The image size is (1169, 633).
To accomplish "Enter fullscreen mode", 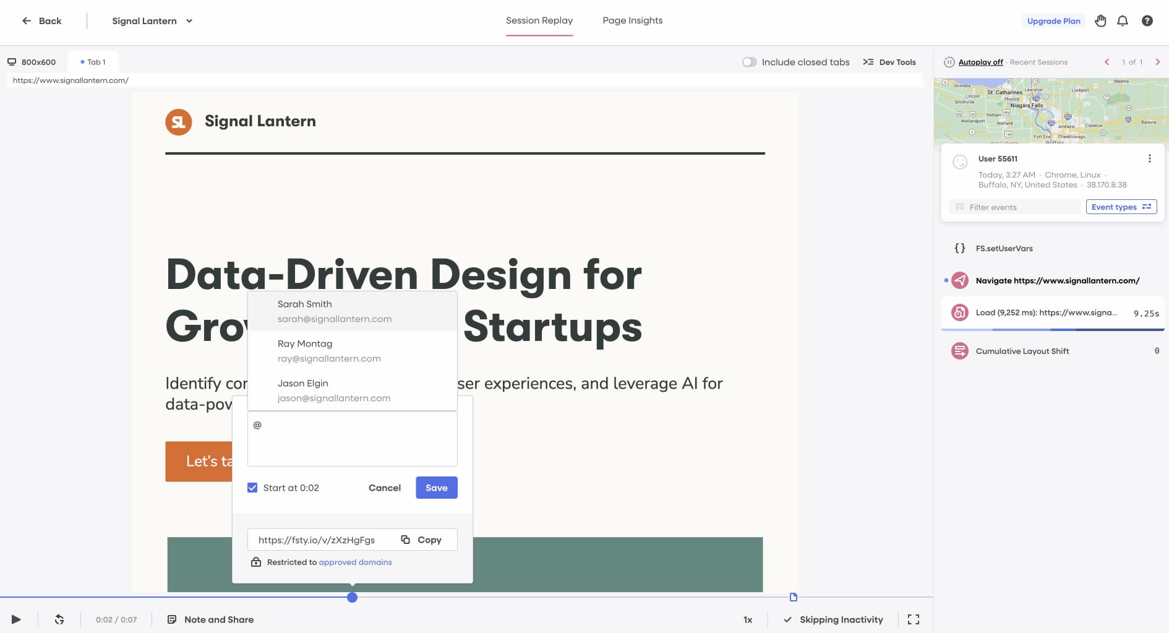I will [913, 619].
